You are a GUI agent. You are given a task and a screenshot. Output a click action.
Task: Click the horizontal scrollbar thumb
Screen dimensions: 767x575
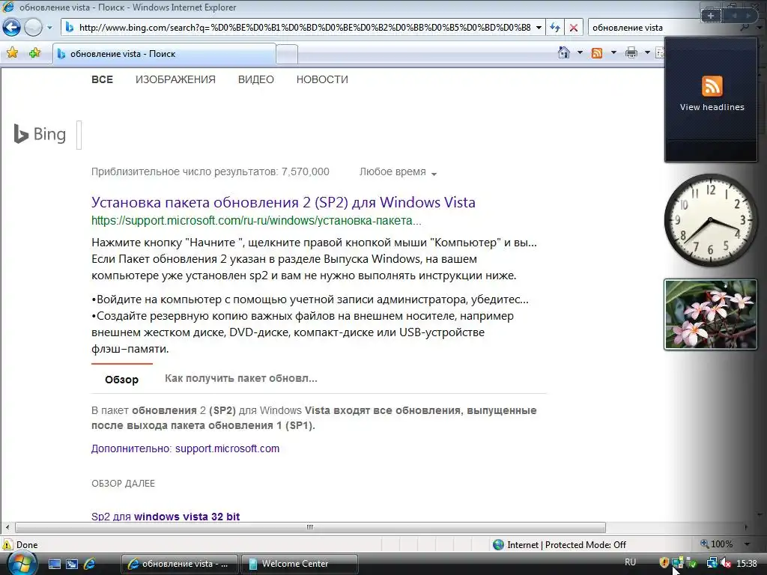tap(310, 528)
